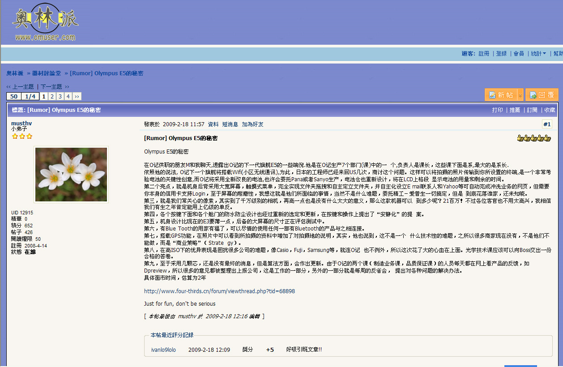Click the bold post title above the post body
This screenshot has width=563, height=367.
[181, 139]
